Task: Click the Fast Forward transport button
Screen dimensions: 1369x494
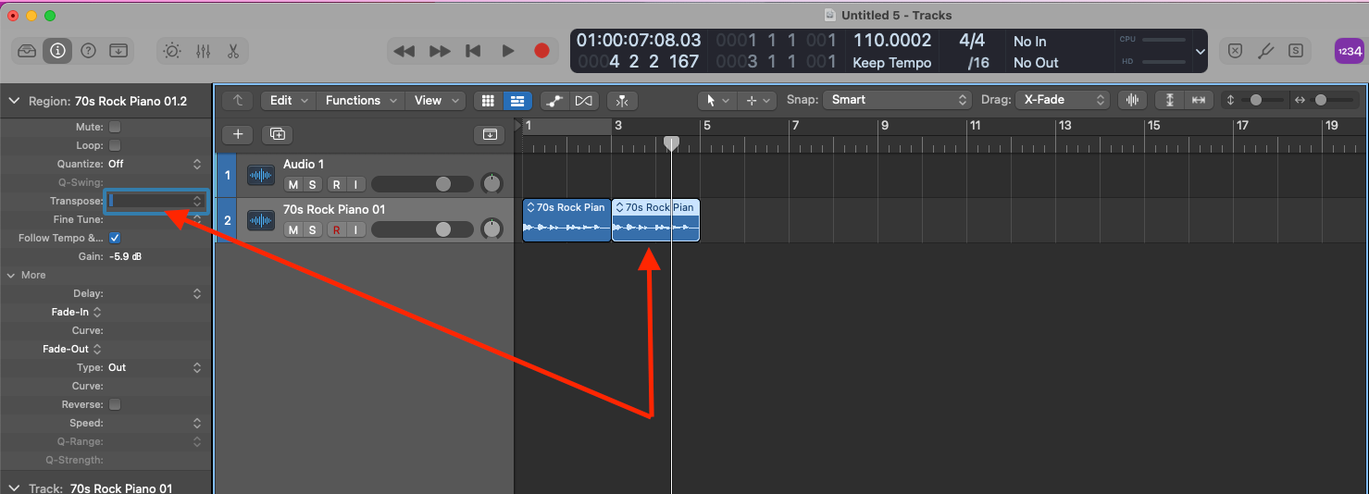Action: pos(440,52)
